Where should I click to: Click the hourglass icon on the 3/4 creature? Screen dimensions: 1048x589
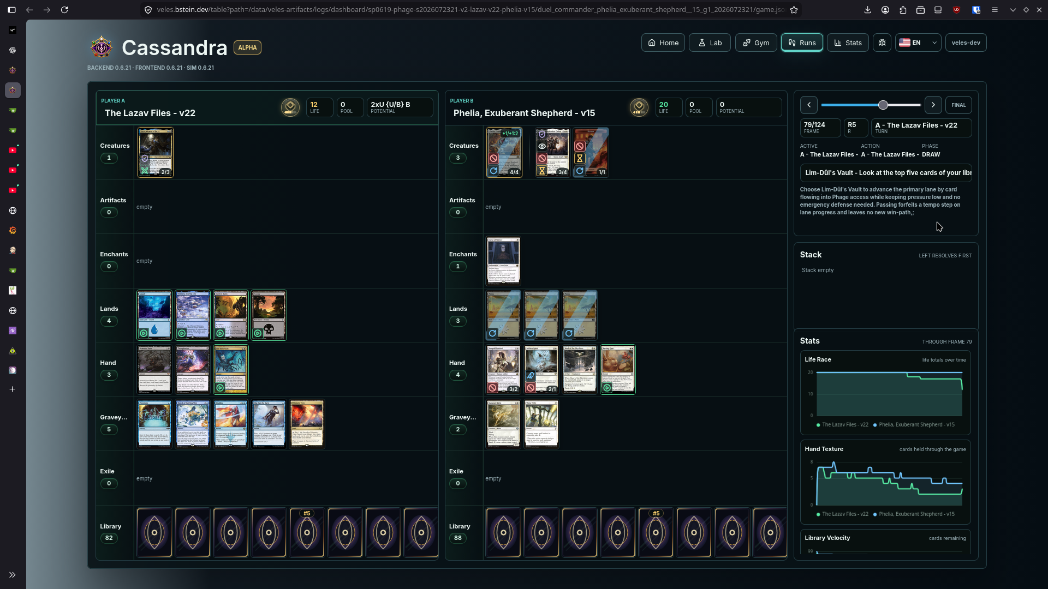tap(542, 171)
